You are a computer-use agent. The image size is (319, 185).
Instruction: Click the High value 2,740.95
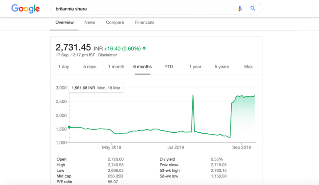[115, 165]
